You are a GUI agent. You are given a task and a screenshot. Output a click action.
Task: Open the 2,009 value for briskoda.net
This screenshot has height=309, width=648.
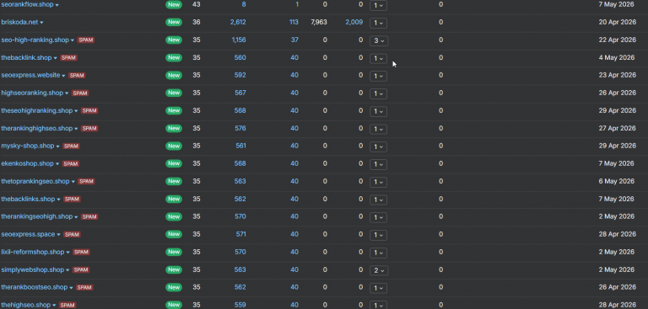click(x=354, y=22)
